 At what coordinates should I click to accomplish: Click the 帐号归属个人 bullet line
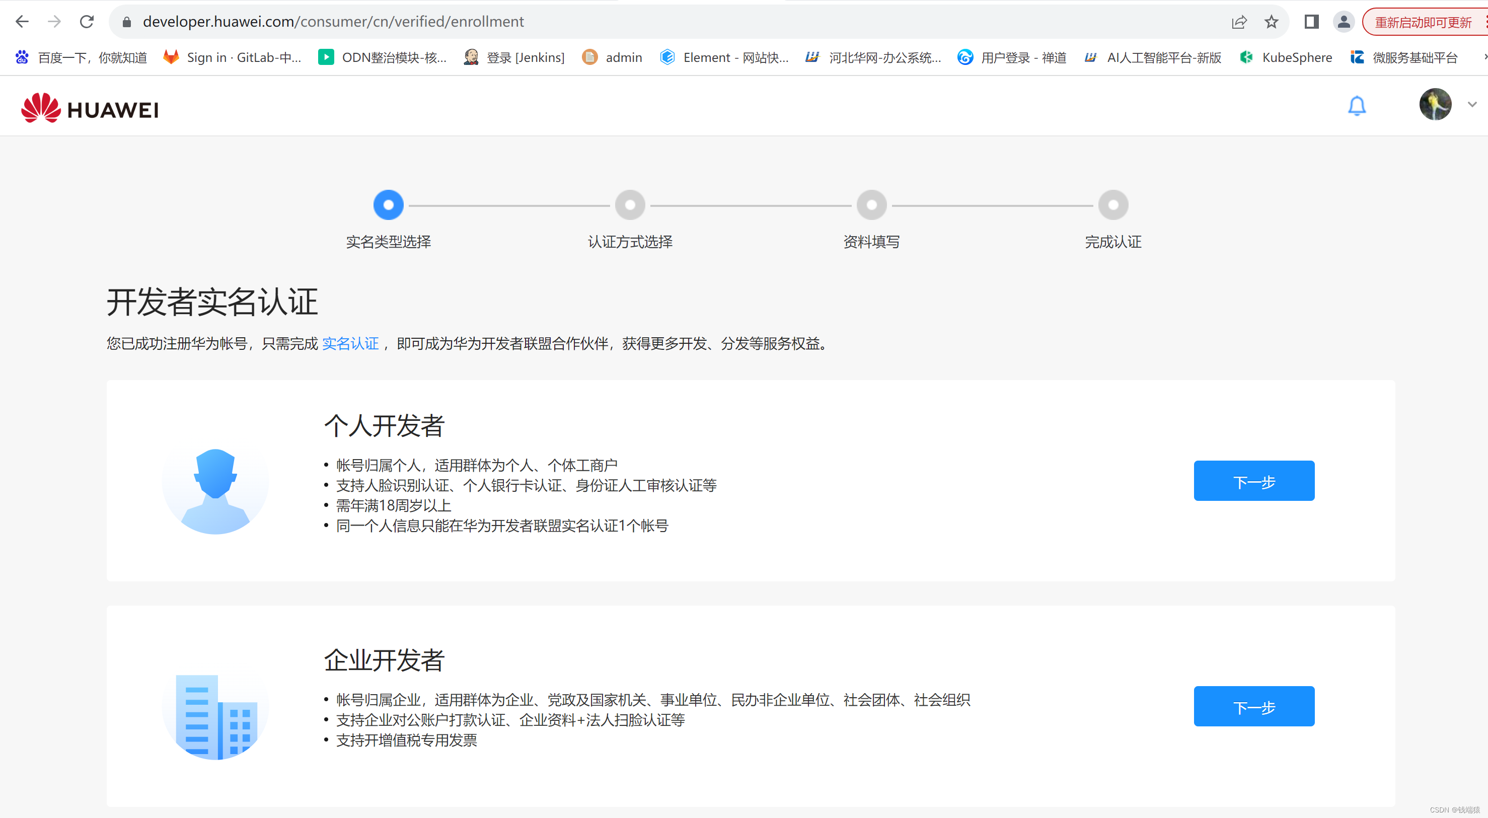477,466
